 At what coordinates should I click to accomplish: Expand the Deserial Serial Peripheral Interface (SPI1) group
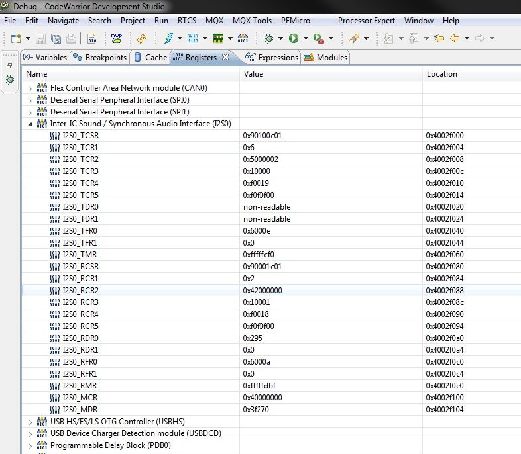[x=30, y=113]
